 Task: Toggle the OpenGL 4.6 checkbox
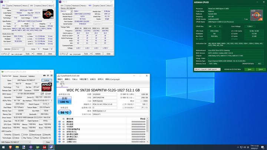click(x=41, y=138)
